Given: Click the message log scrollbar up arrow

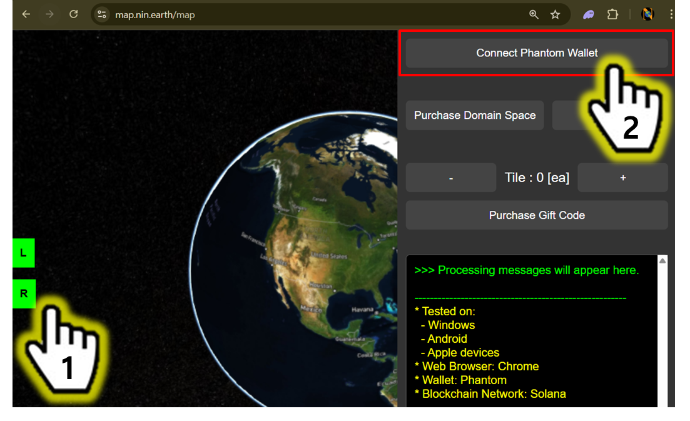Looking at the screenshot, I should click(x=662, y=261).
